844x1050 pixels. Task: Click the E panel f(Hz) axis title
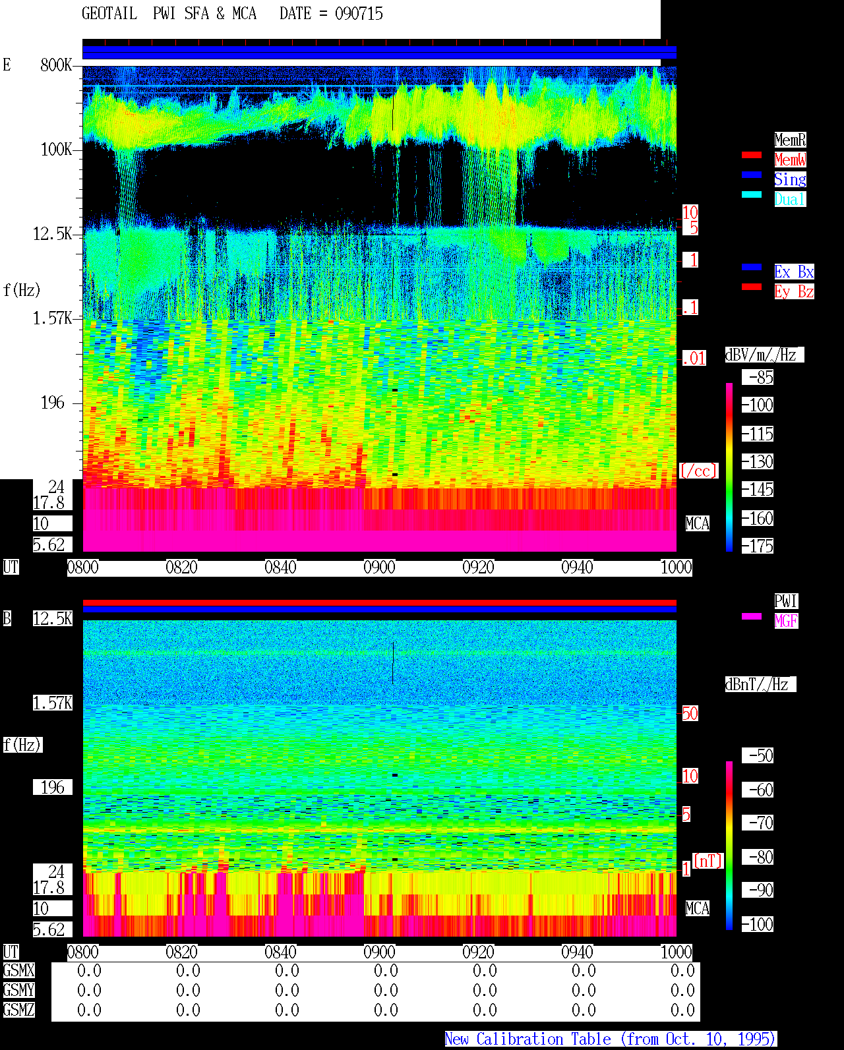[x=22, y=290]
